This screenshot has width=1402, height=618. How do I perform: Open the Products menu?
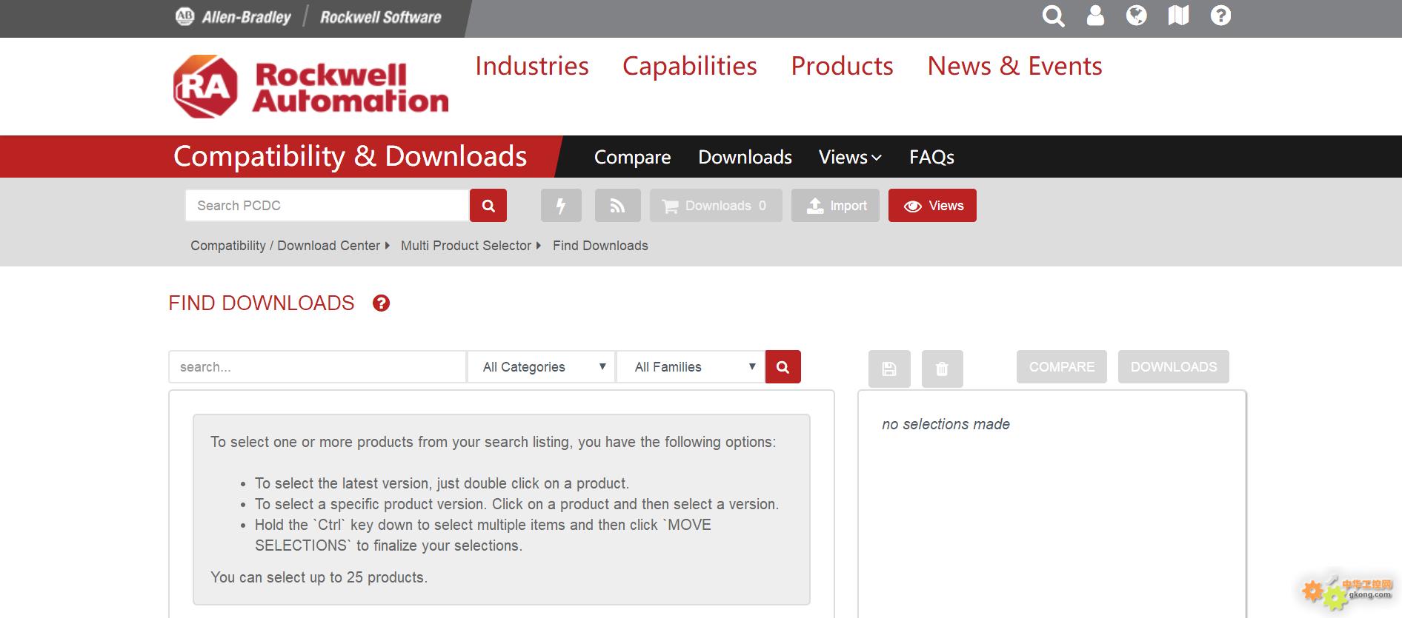[x=842, y=66]
